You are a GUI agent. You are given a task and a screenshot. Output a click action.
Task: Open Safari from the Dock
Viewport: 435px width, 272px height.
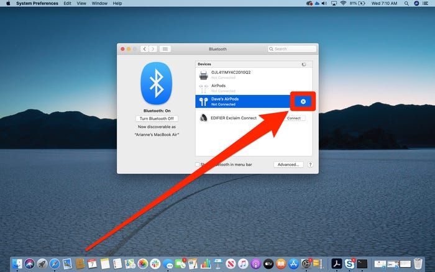[x=55, y=264]
